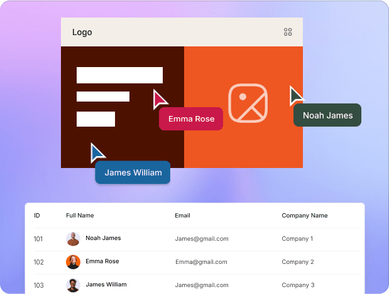Click James@gmail.com in row 101
Screen dimensions: 389x294
click(x=202, y=239)
